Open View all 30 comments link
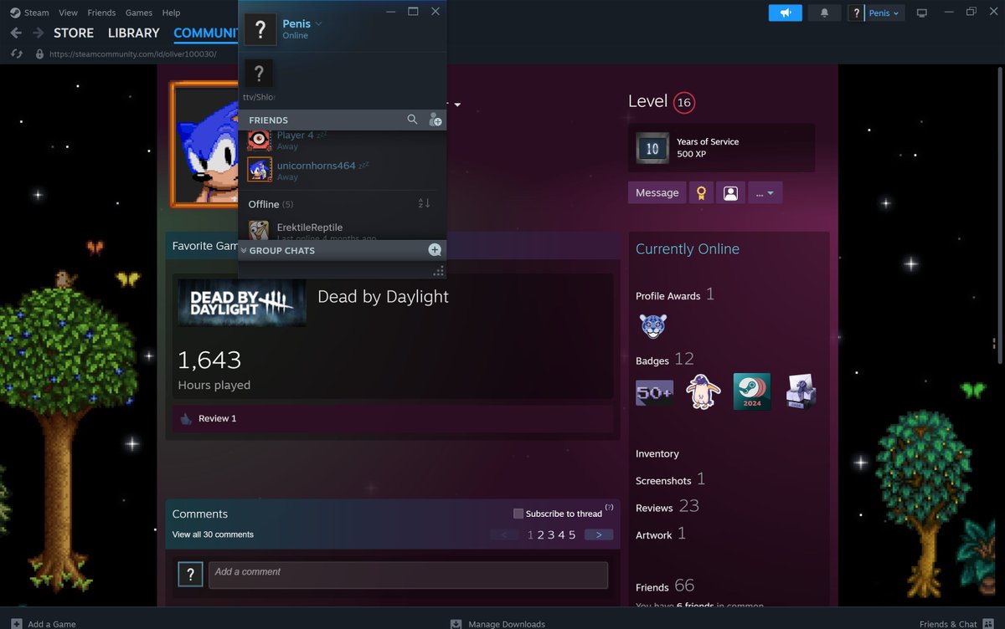 pos(213,534)
